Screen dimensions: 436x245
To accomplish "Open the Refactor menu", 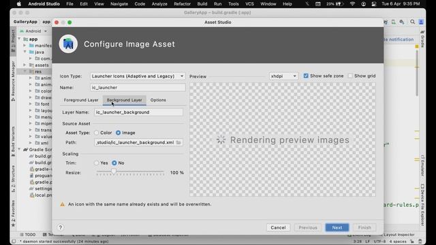I will coord(182,4).
